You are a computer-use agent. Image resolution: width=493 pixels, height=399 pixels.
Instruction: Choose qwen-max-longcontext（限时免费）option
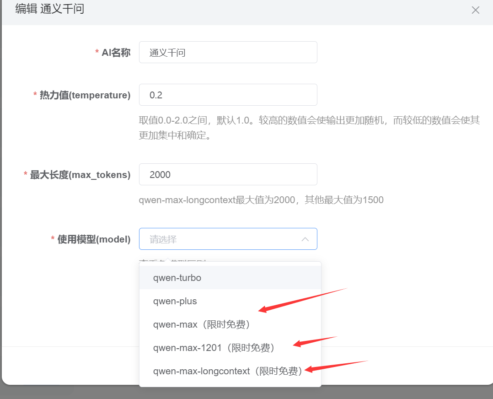[x=230, y=371]
